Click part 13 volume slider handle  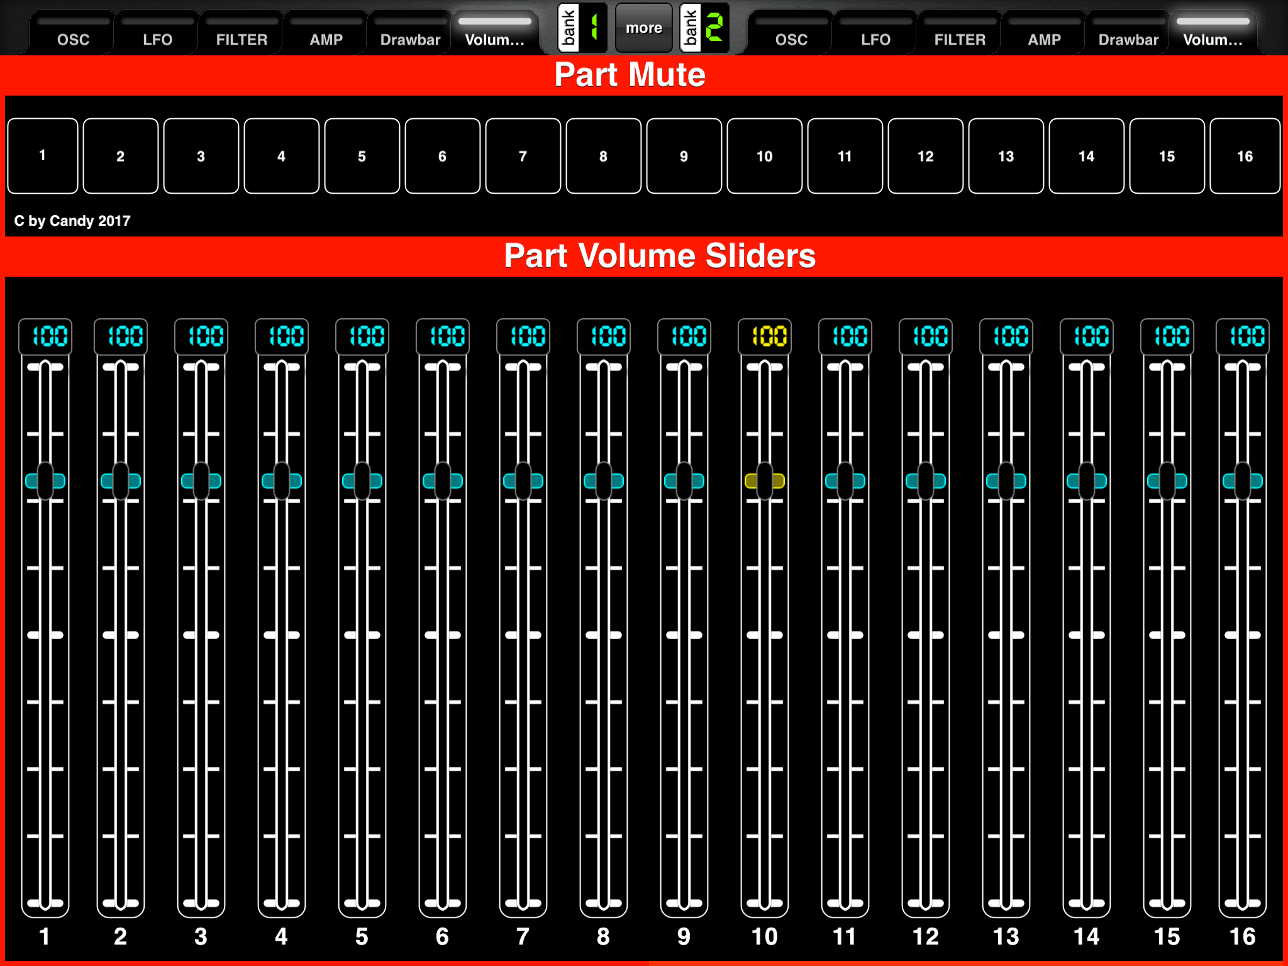pyautogui.click(x=1006, y=481)
